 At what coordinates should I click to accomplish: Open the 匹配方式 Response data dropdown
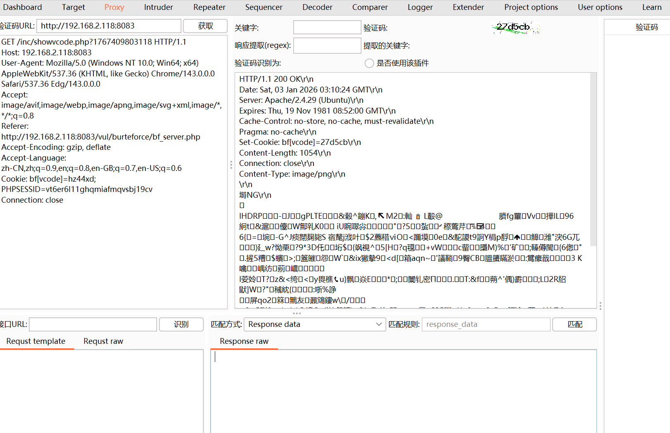[315, 324]
